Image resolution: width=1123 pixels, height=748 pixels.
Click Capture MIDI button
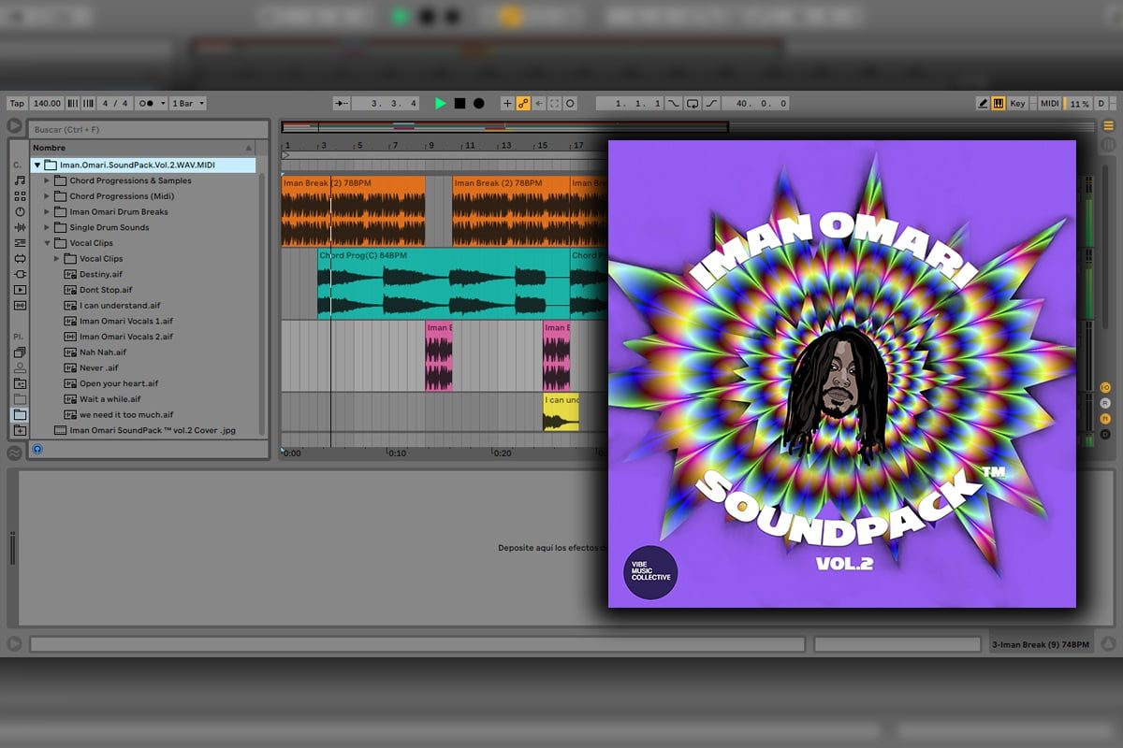(554, 104)
